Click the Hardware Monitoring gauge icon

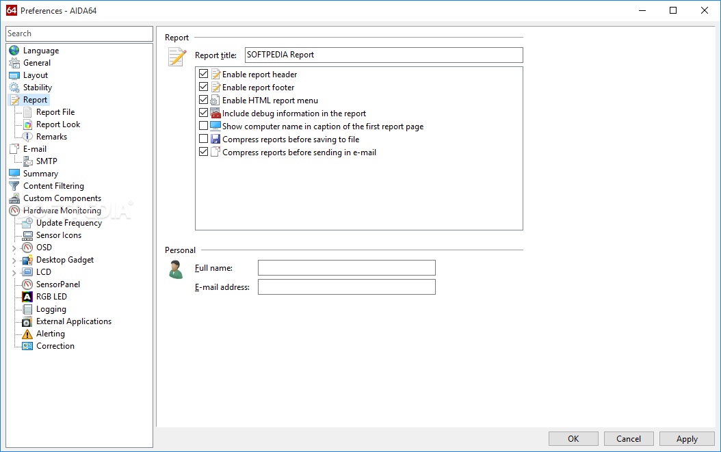pyautogui.click(x=14, y=211)
